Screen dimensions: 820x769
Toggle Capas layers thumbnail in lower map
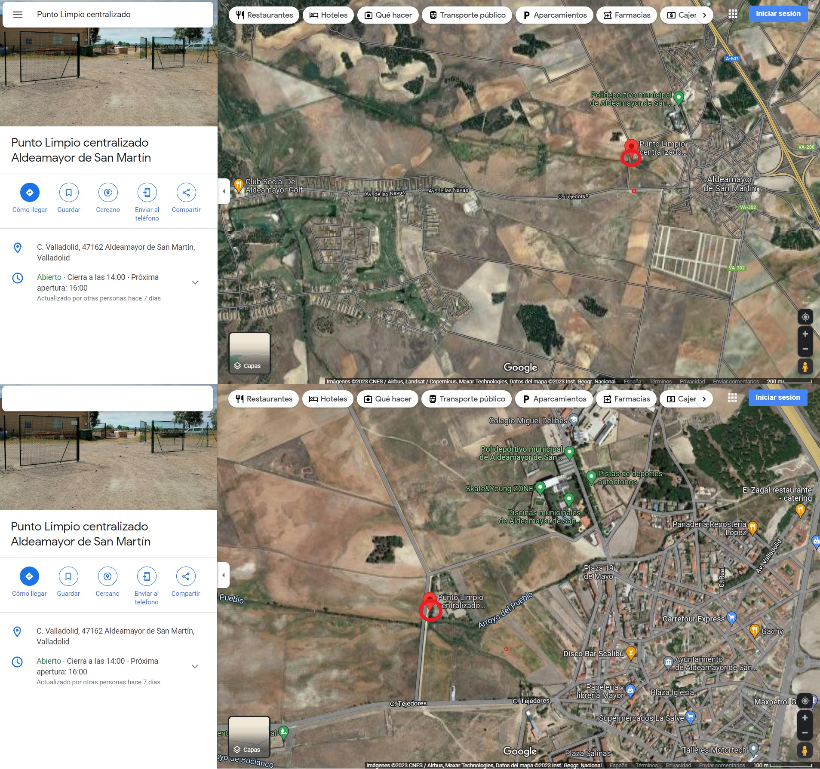pyautogui.click(x=249, y=737)
